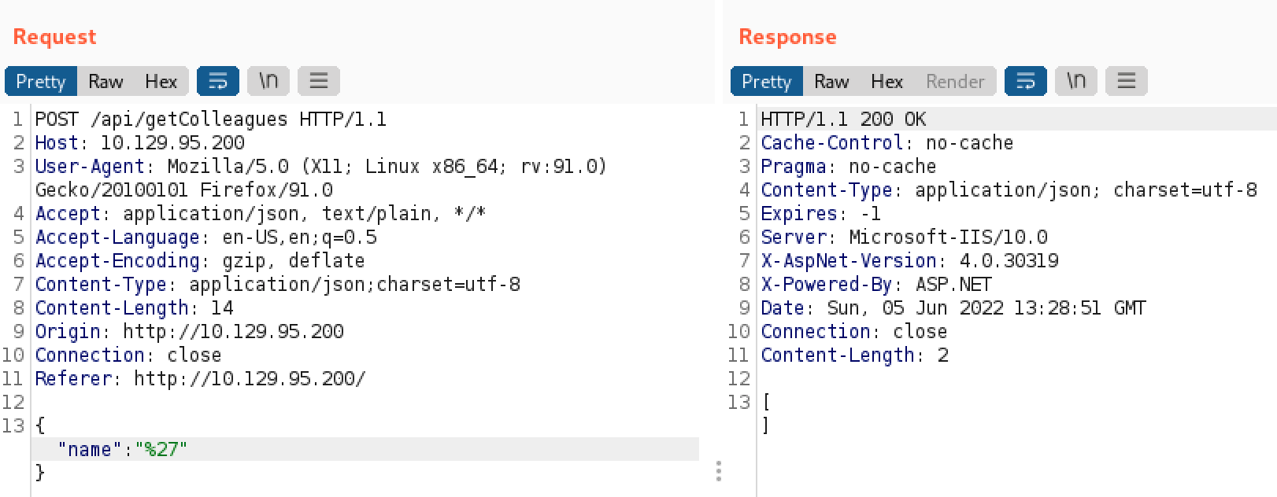This screenshot has height=497, width=1277.
Task: Click the panel divider drag handle
Action: [x=719, y=471]
